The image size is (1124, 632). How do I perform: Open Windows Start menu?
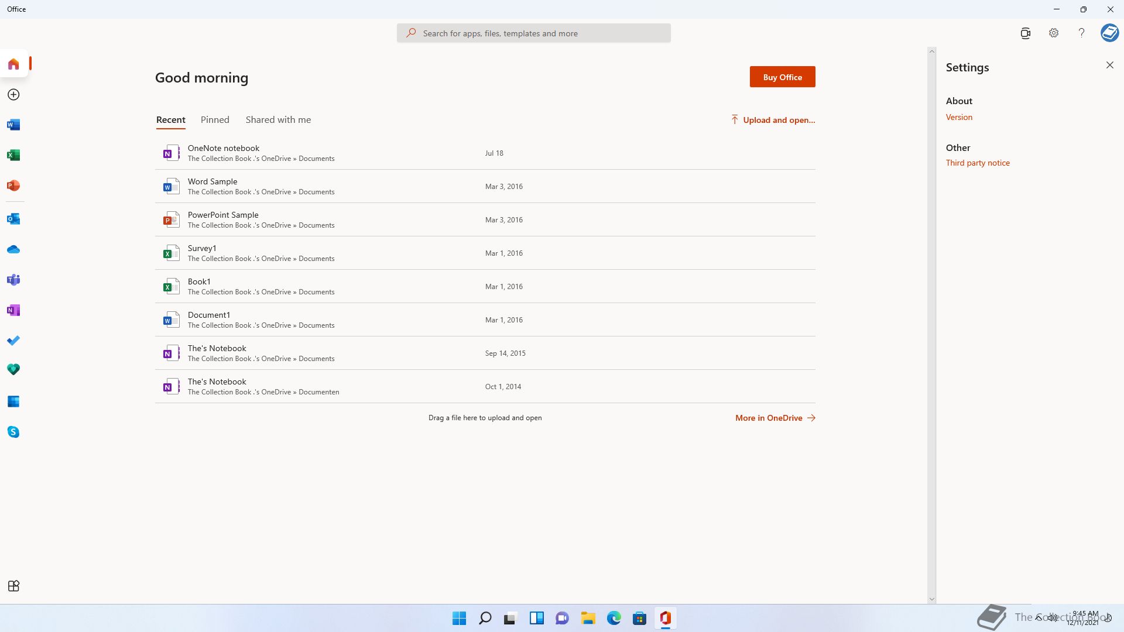[x=459, y=618]
